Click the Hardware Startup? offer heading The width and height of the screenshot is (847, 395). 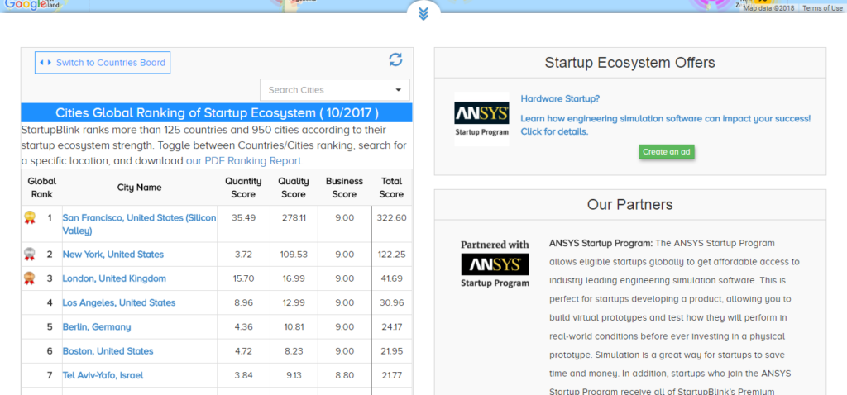(560, 99)
